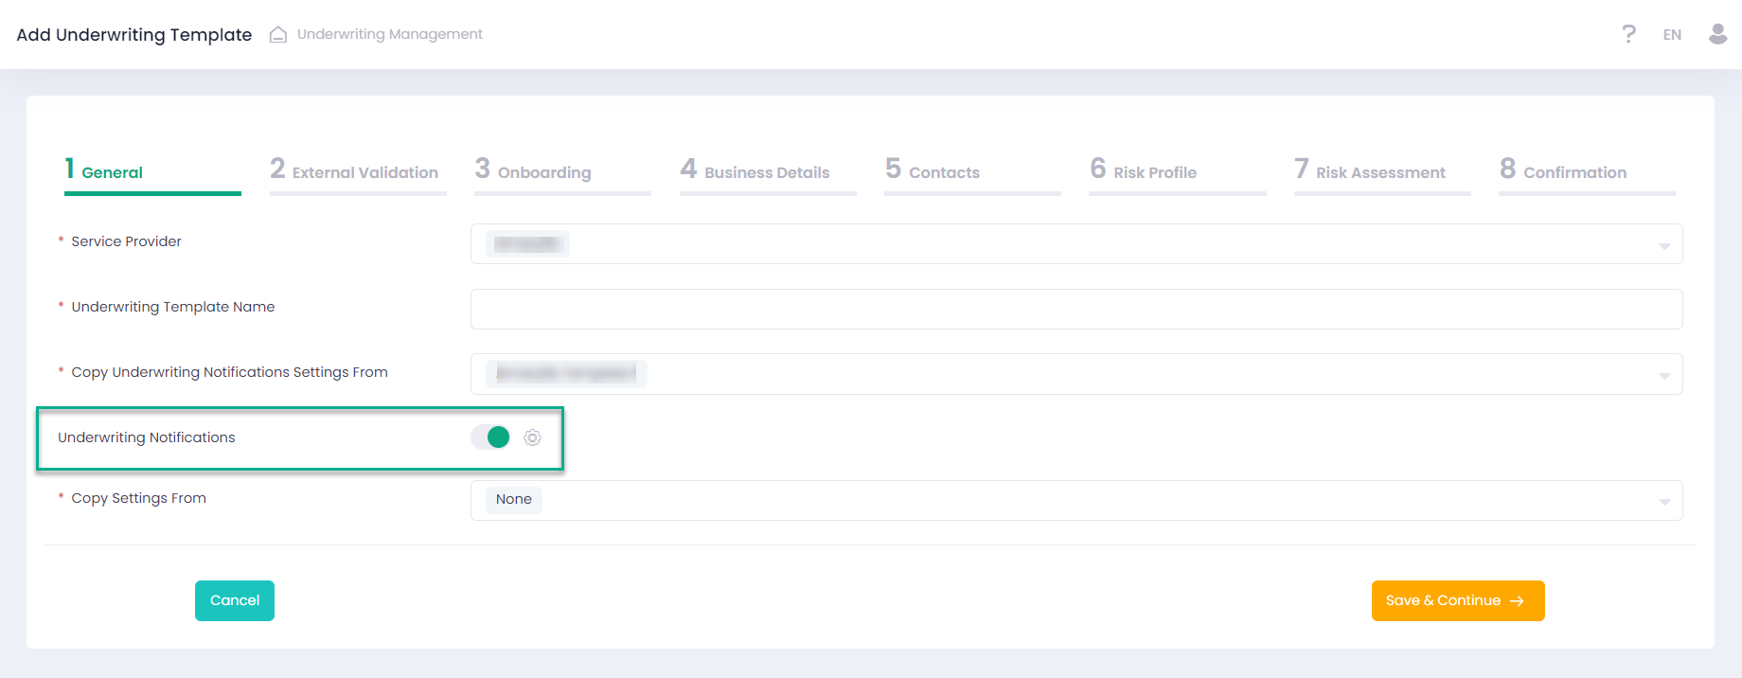Open the help question mark icon
This screenshot has width=1742, height=678.
(1627, 34)
